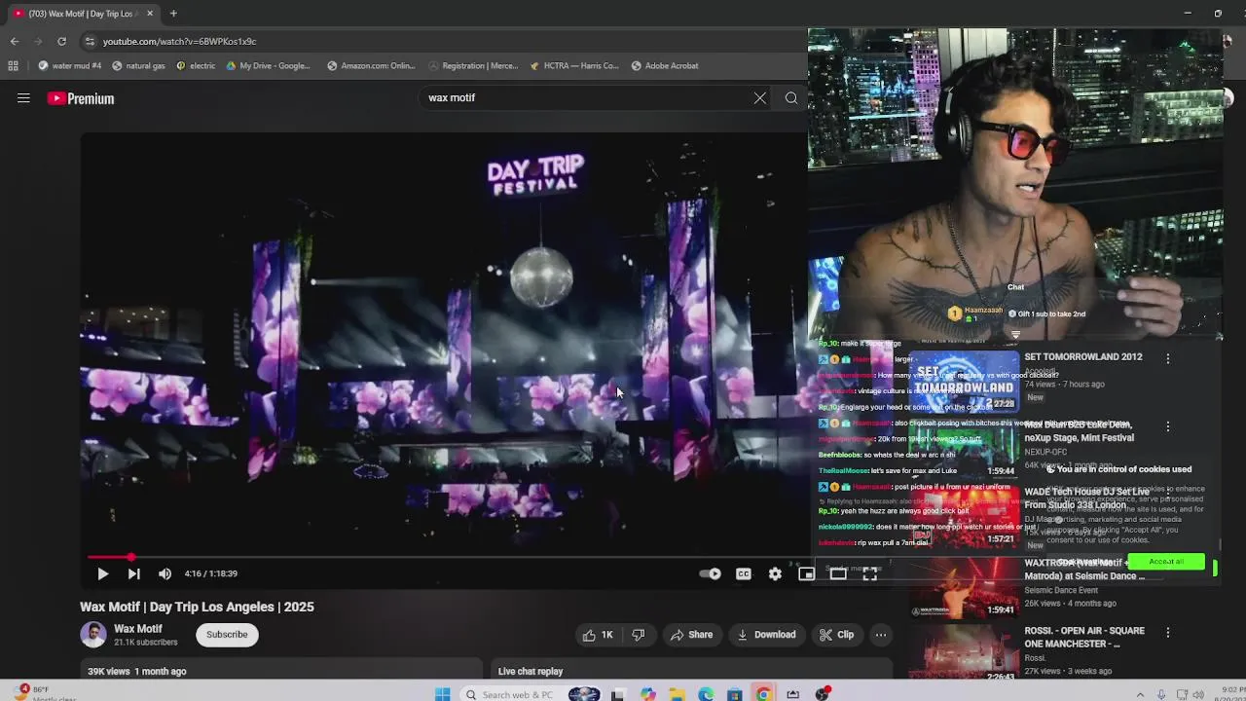Dislike the video with thumbs down
The height and width of the screenshot is (701, 1246).
[639, 635]
